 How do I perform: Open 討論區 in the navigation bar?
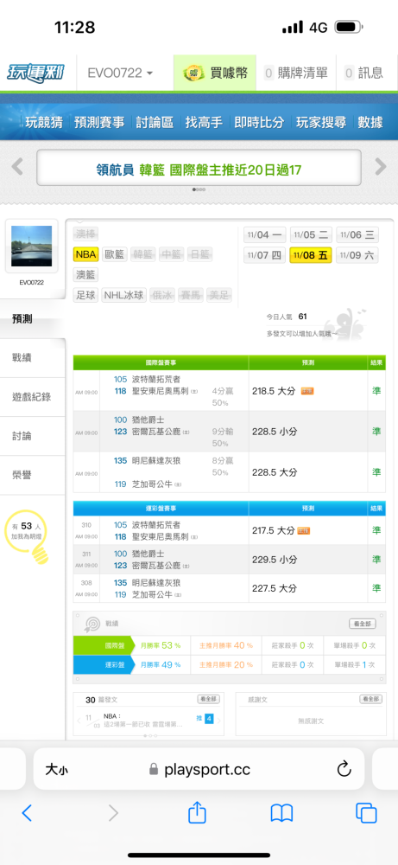click(155, 122)
